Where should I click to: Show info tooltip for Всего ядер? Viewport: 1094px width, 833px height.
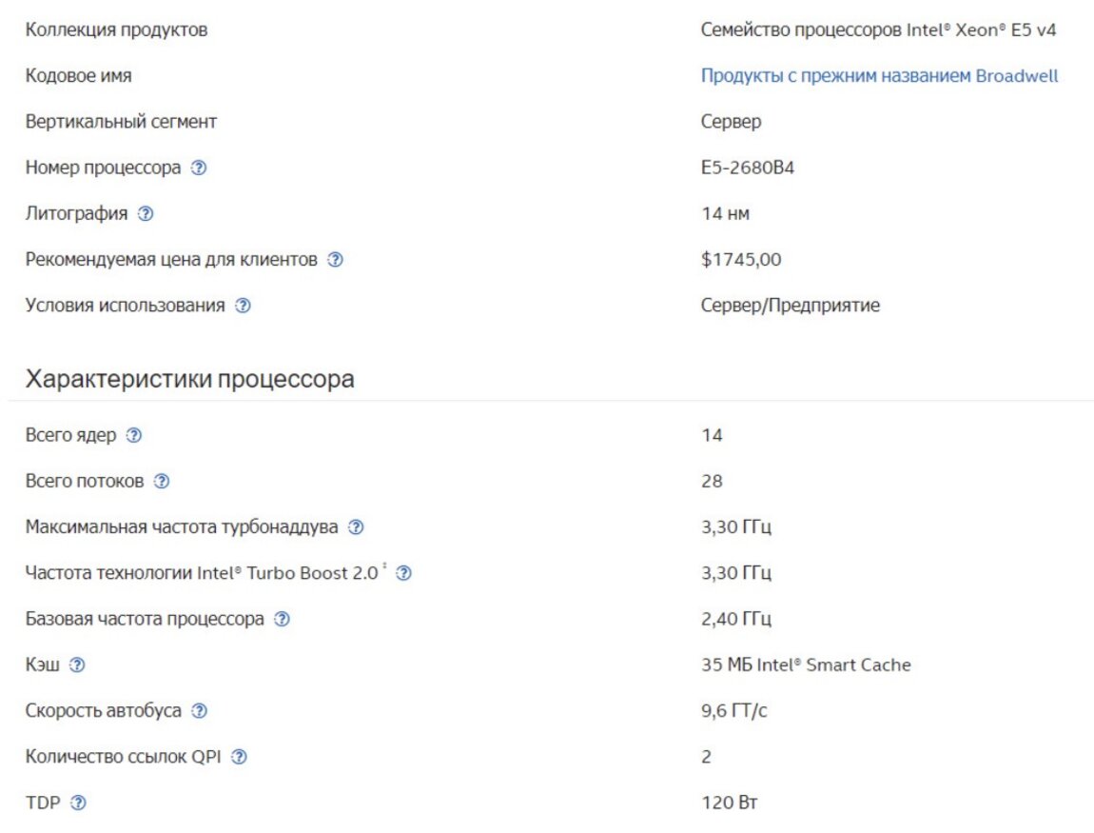[134, 435]
